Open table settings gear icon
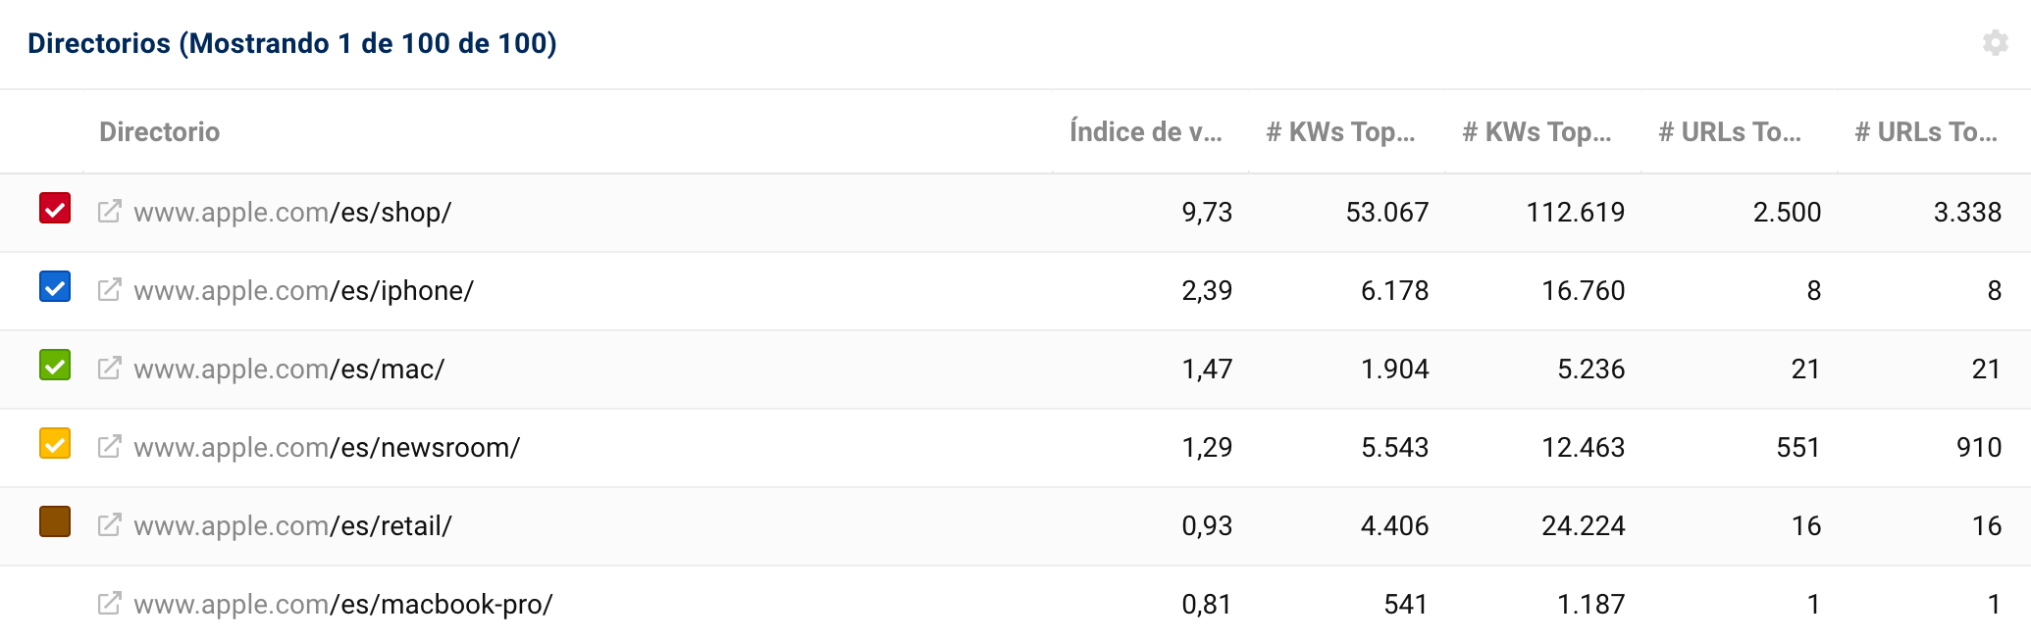 [x=1995, y=43]
